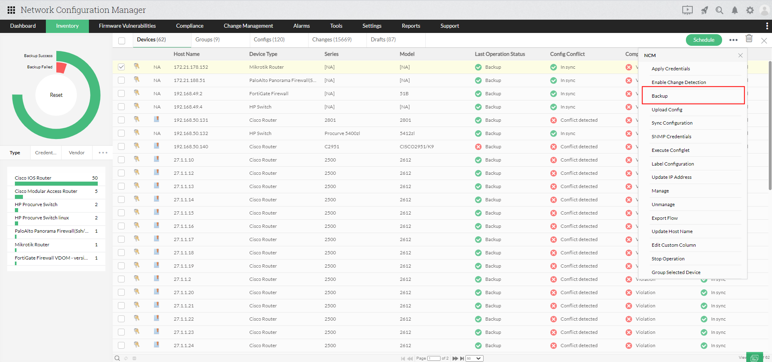Uncheck the selected 172.21.178.152 device row
772x362 pixels.
(121, 67)
